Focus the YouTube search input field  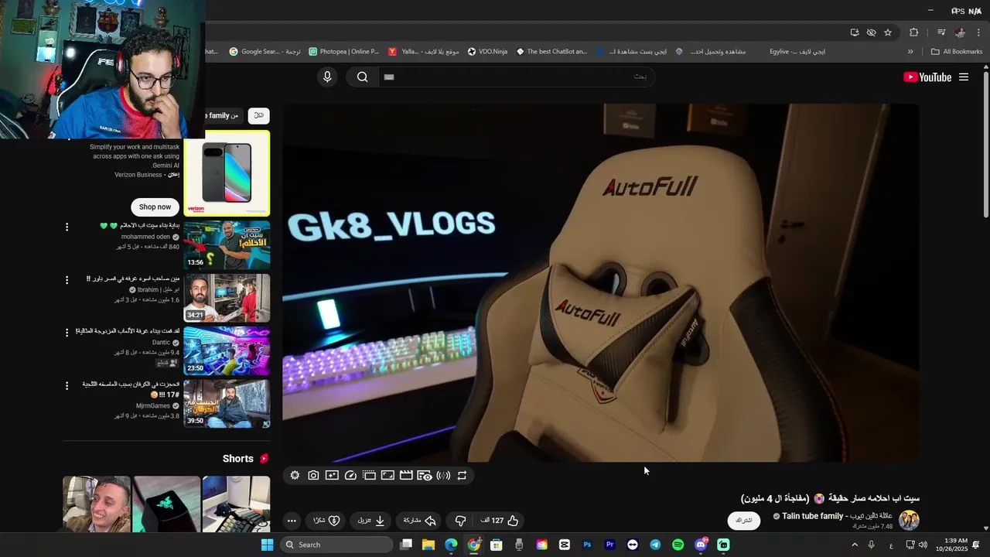(x=516, y=77)
